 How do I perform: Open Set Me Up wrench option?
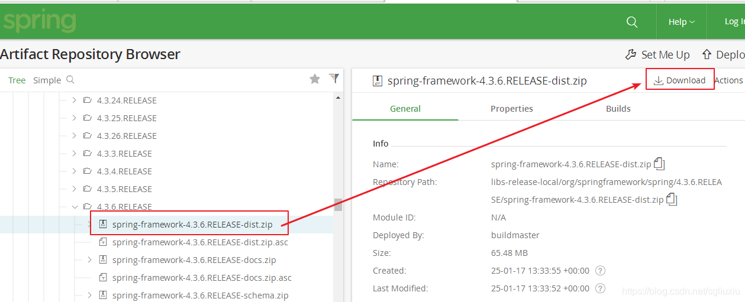click(657, 54)
